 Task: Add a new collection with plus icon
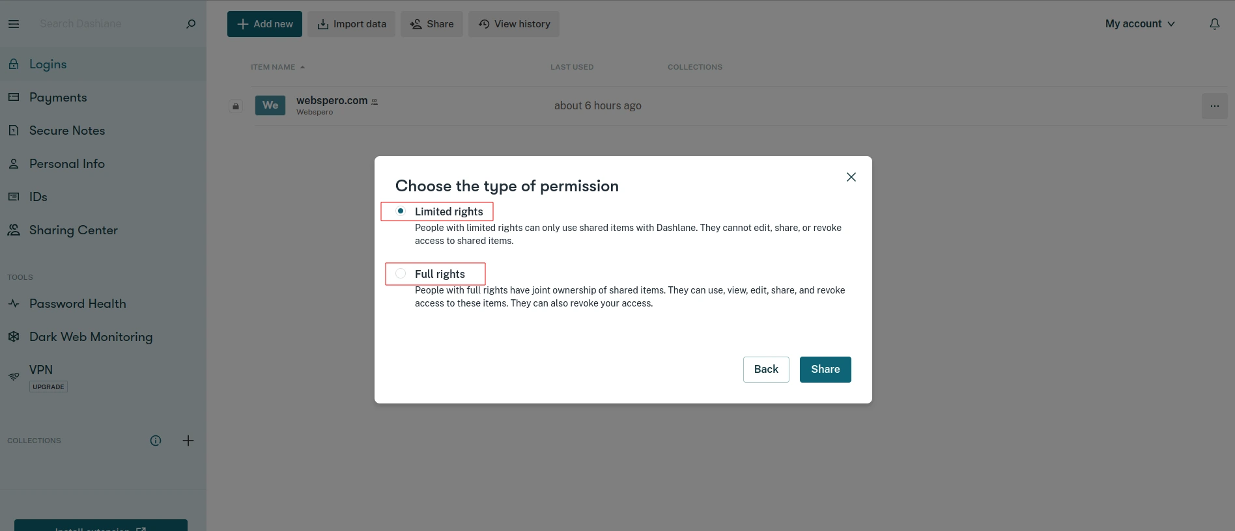[188, 441]
